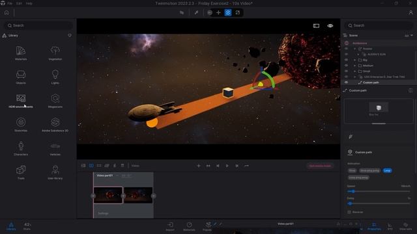
Task: Select the second keyframe thumbnail
Action: pyautogui.click(x=138, y=195)
